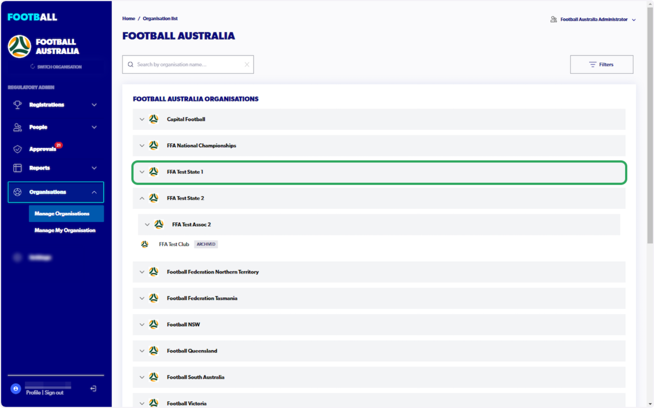Click the FOOTBALL brand logo at top left
The height and width of the screenshot is (408, 654).
click(32, 17)
